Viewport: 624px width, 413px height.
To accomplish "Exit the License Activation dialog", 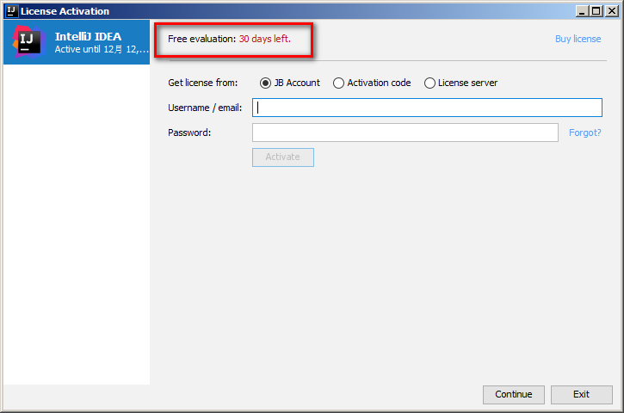I will coord(581,394).
